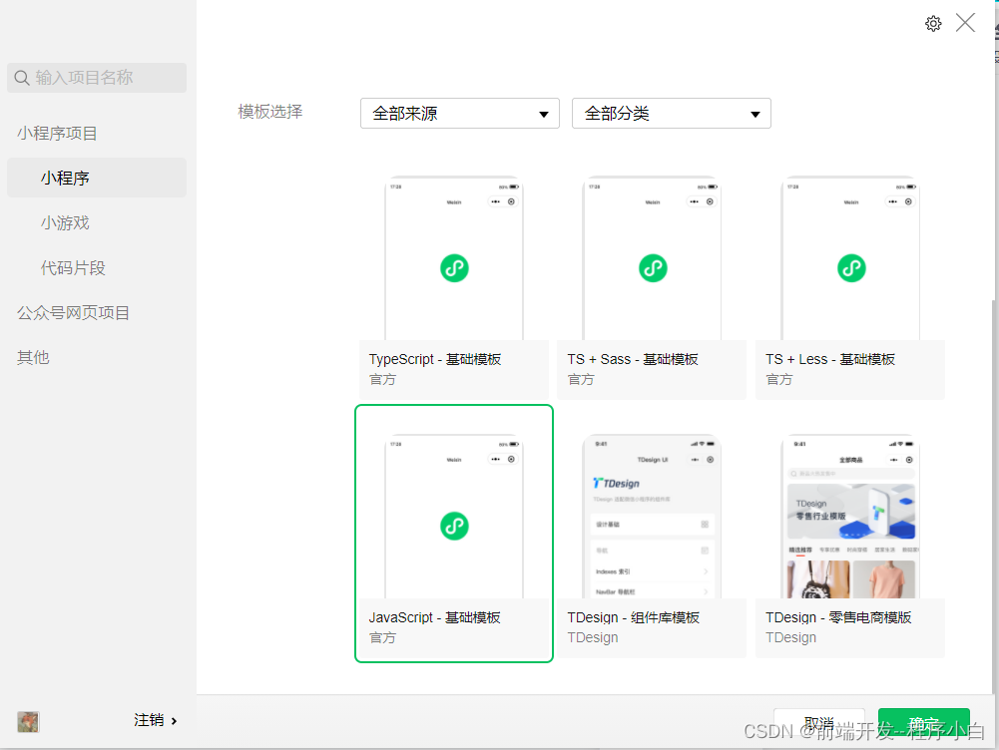Click the green logo in the TS + Sass template
The height and width of the screenshot is (750, 999).
click(653, 268)
